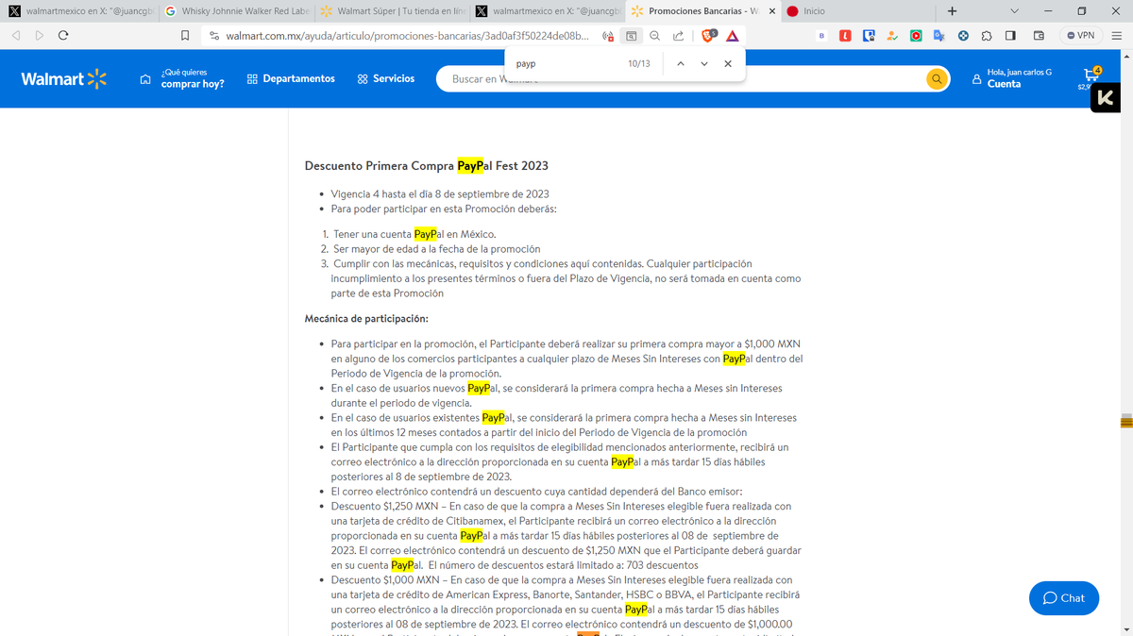Click the black K overlay icon
The width and height of the screenshot is (1133, 636).
[1106, 97]
